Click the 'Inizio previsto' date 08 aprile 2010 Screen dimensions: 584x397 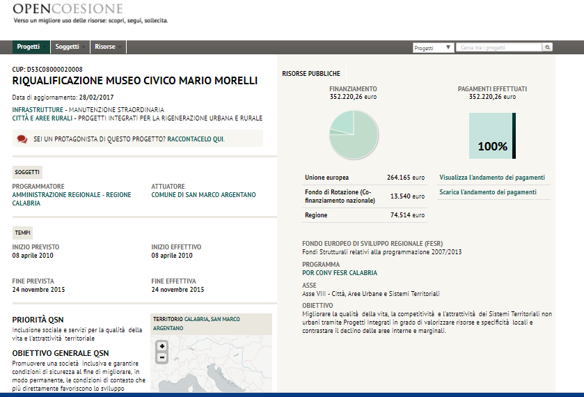tap(33, 256)
